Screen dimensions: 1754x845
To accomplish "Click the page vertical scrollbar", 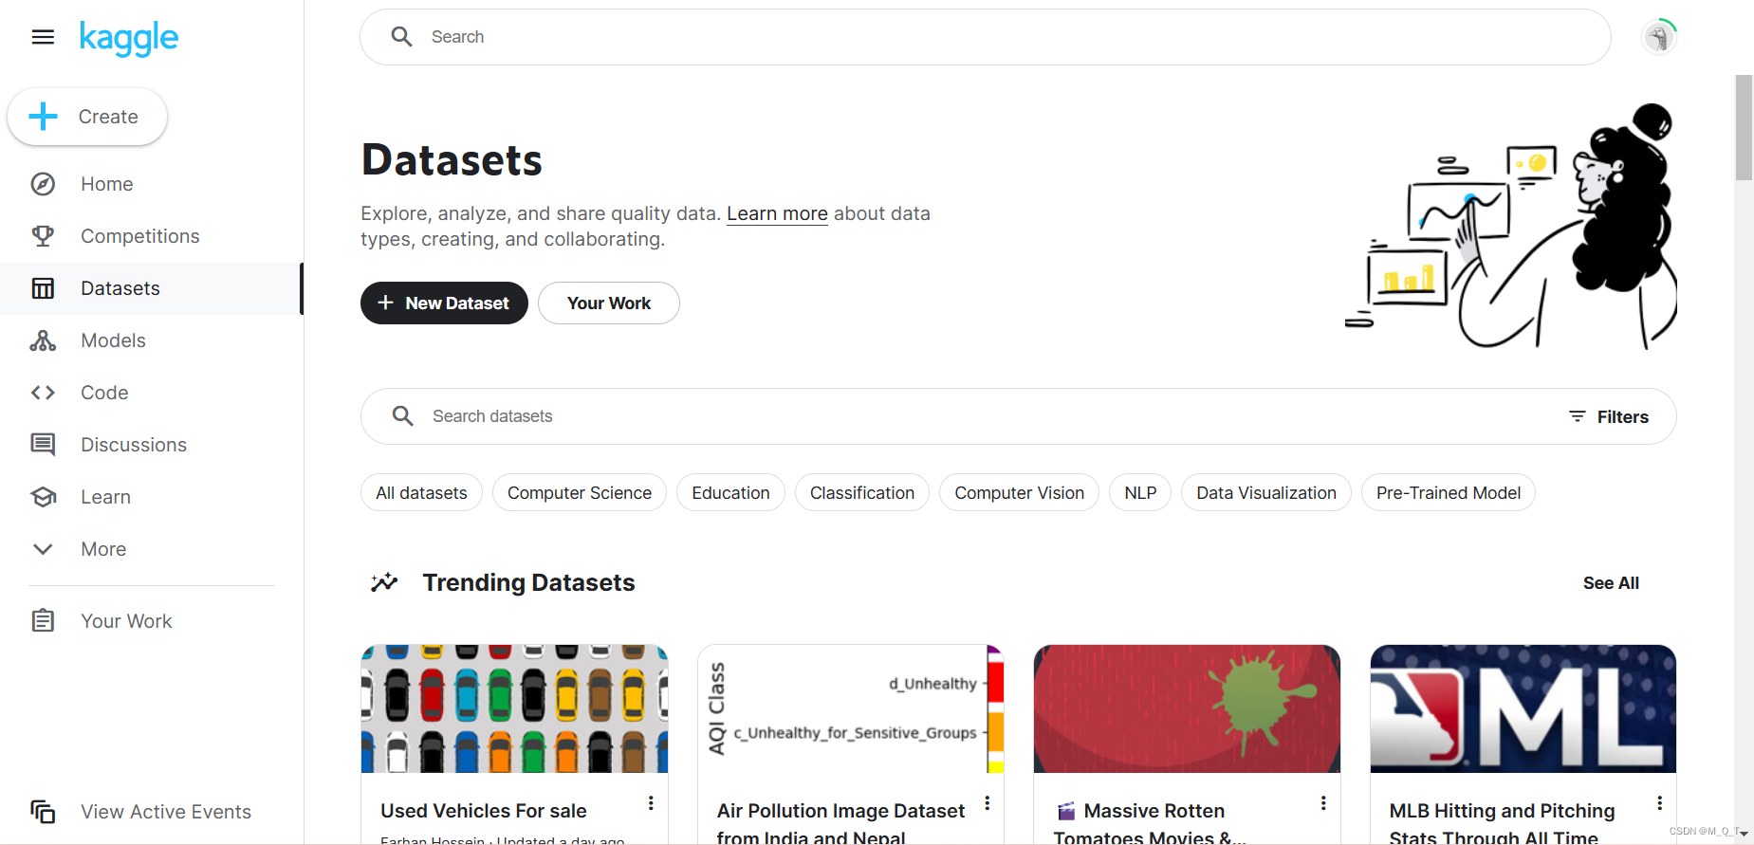I will point(1744,128).
